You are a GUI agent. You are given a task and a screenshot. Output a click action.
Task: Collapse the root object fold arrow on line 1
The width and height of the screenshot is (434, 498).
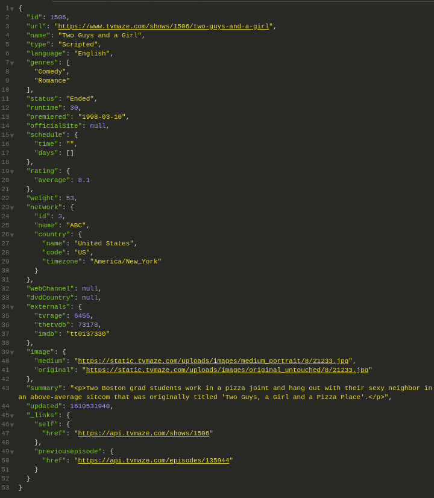point(11,9)
